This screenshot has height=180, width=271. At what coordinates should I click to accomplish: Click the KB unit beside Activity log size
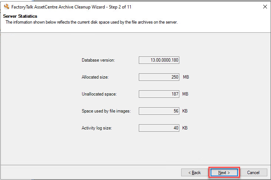(x=185, y=128)
